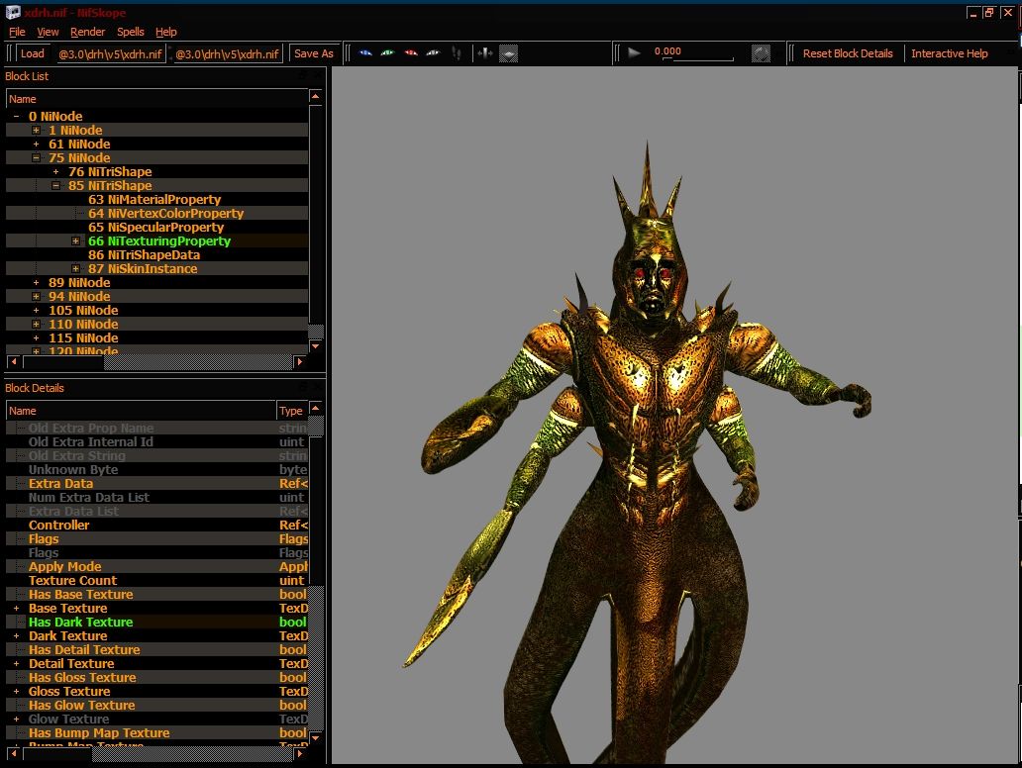This screenshot has width=1022, height=768.
Task: Select the Apply Mode row
Action: tap(157, 567)
